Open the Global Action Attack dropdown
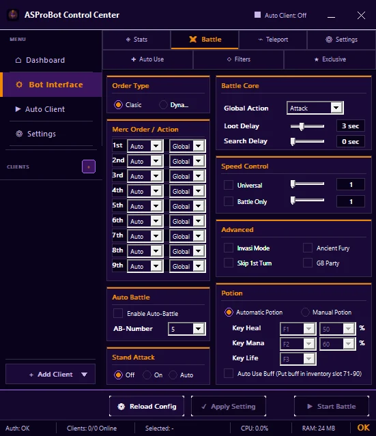376x436 pixels. 315,108
